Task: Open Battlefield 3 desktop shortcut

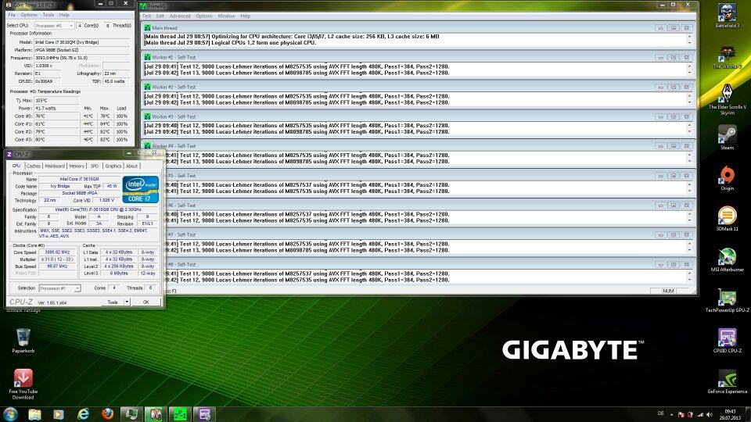Action: pos(727,16)
